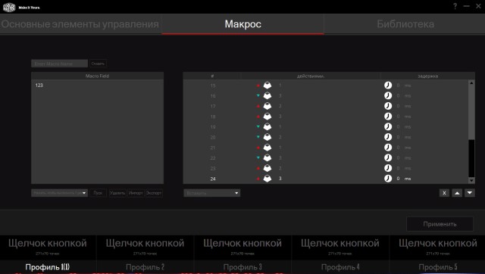Click the Щелчок кнопкой banner above Профиль 3
The height and width of the screenshot is (274, 485).
[242, 247]
